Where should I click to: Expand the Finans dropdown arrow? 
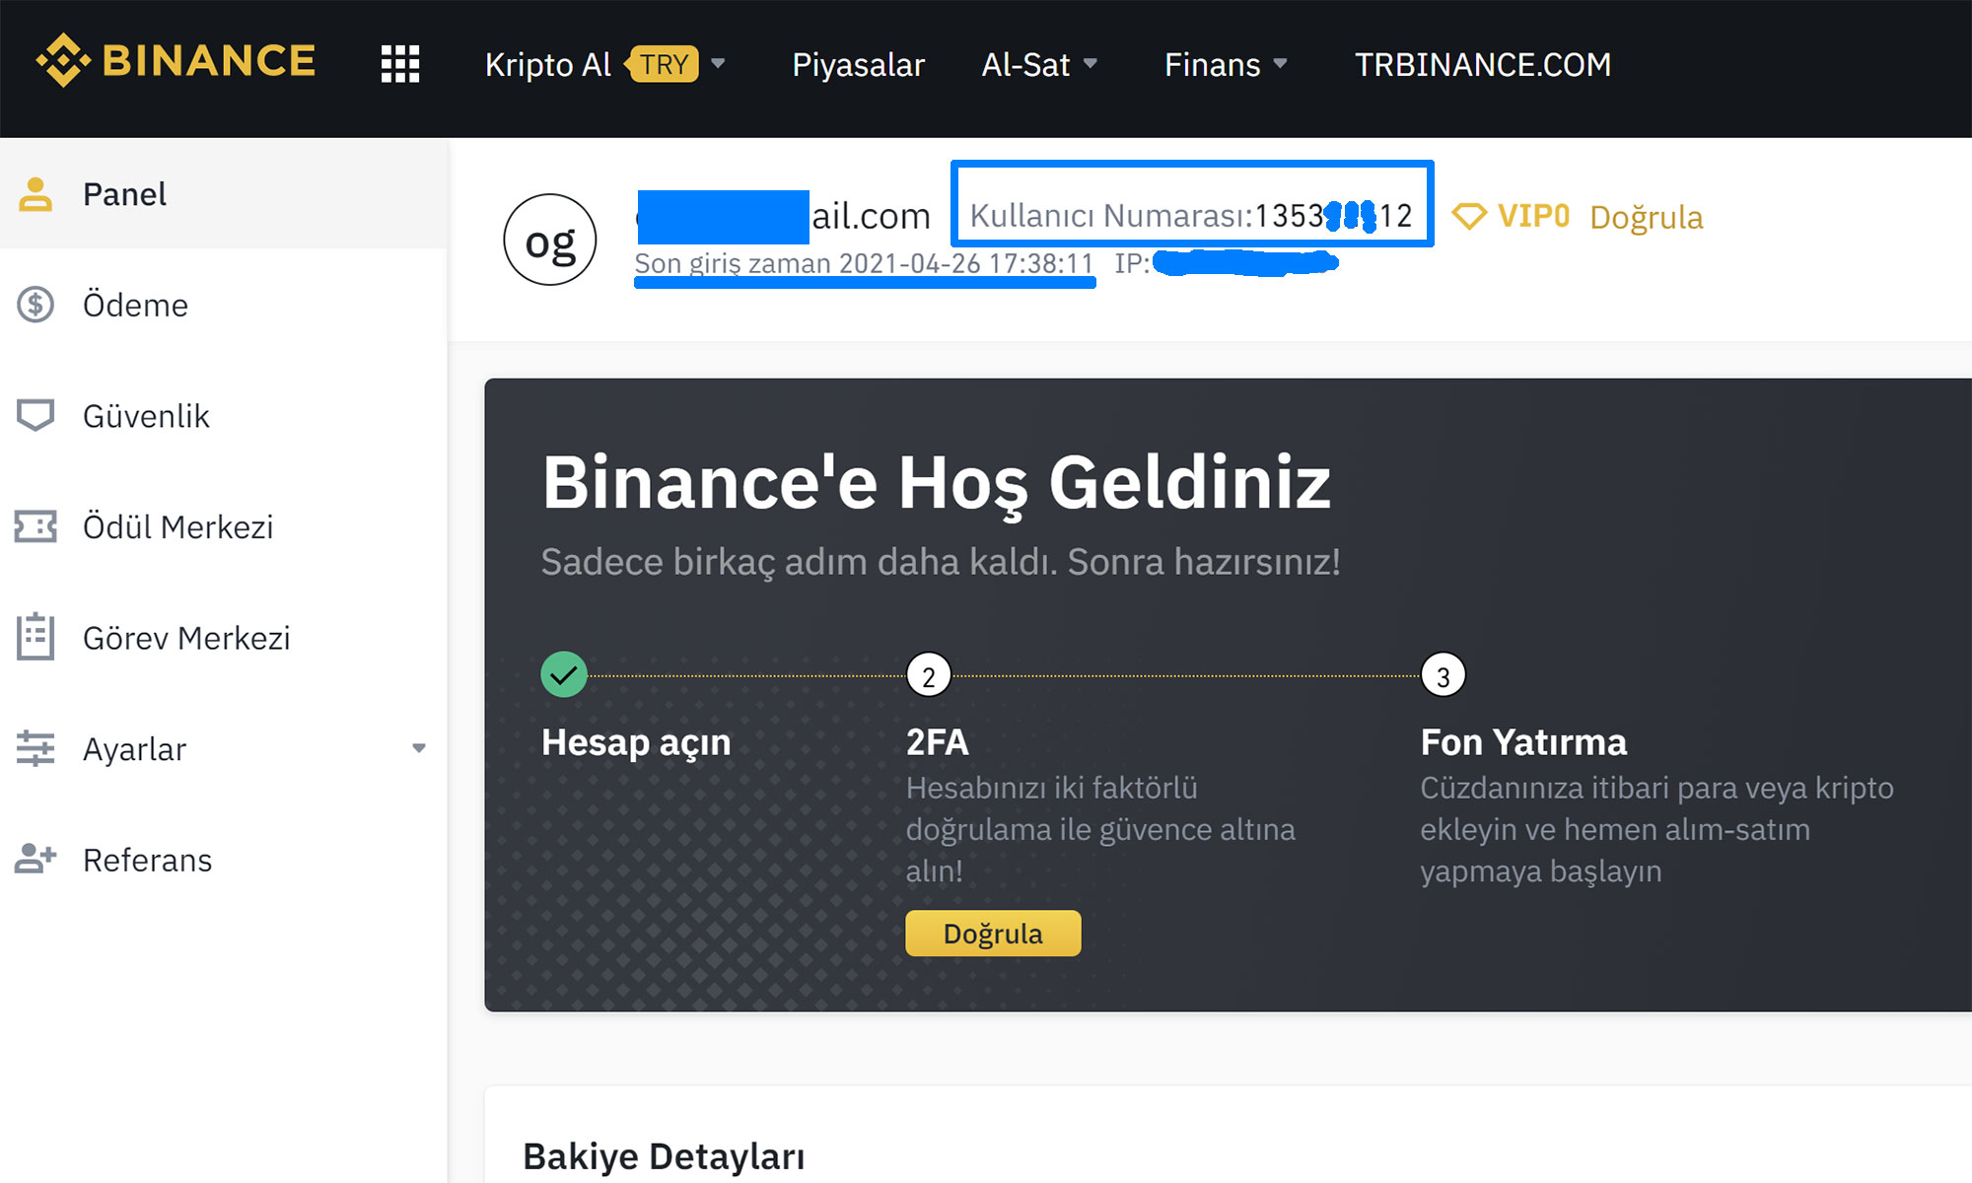(x=1280, y=64)
